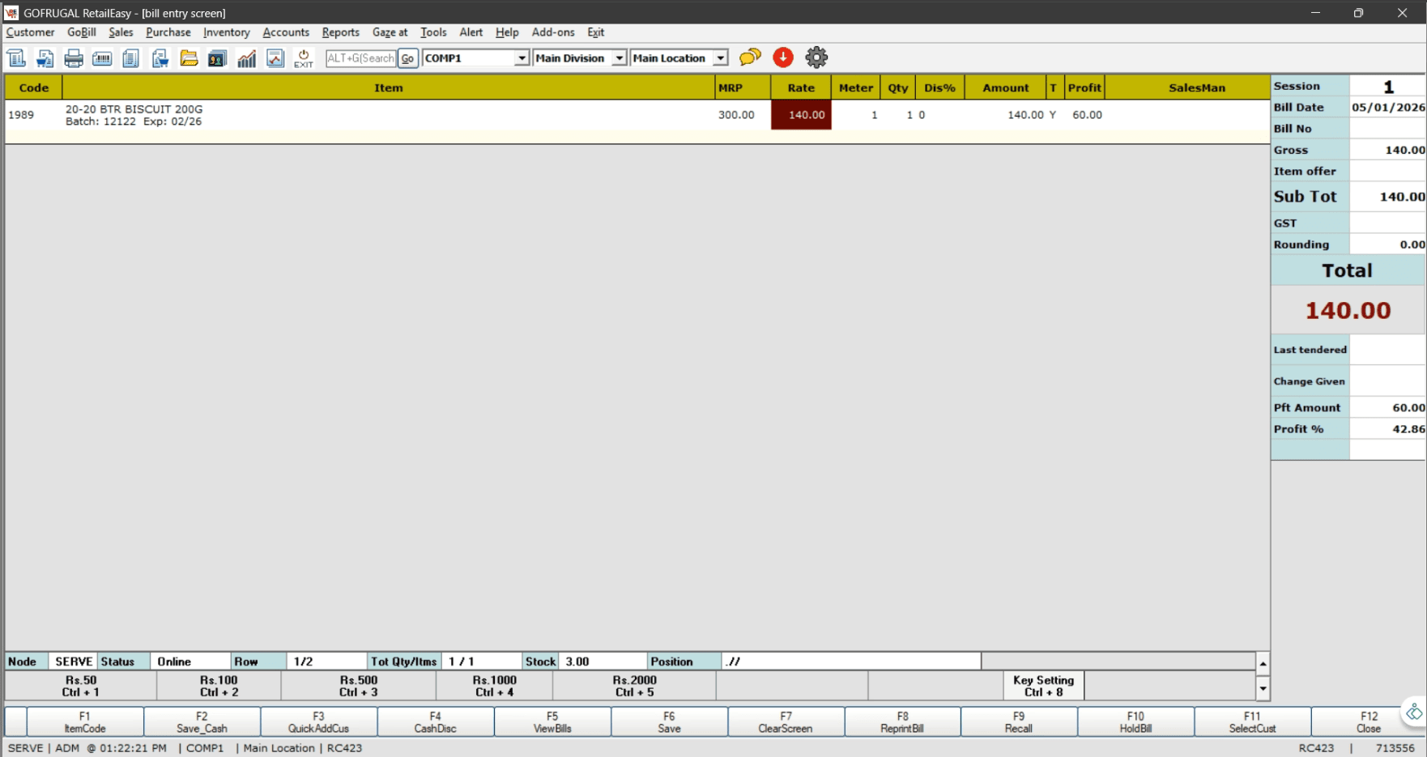Click the customer screen people icon

[217, 57]
